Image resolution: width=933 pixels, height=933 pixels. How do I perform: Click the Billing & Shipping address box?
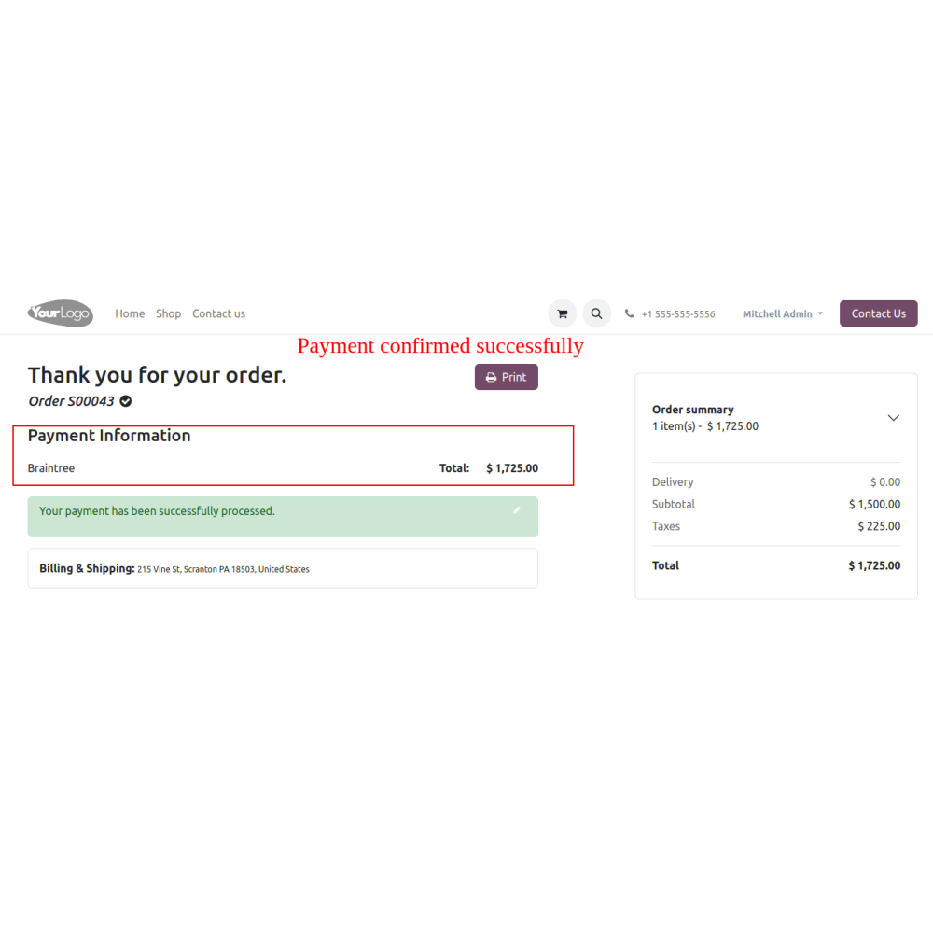pos(283,568)
